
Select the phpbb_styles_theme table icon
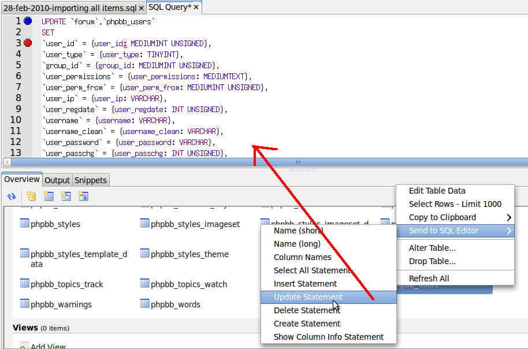click(145, 253)
